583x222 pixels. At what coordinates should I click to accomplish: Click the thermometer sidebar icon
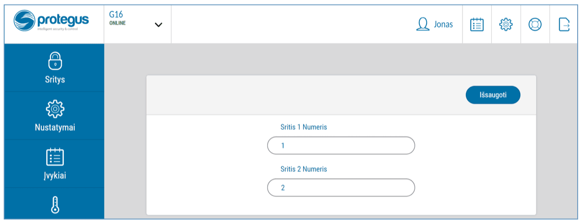click(x=54, y=205)
